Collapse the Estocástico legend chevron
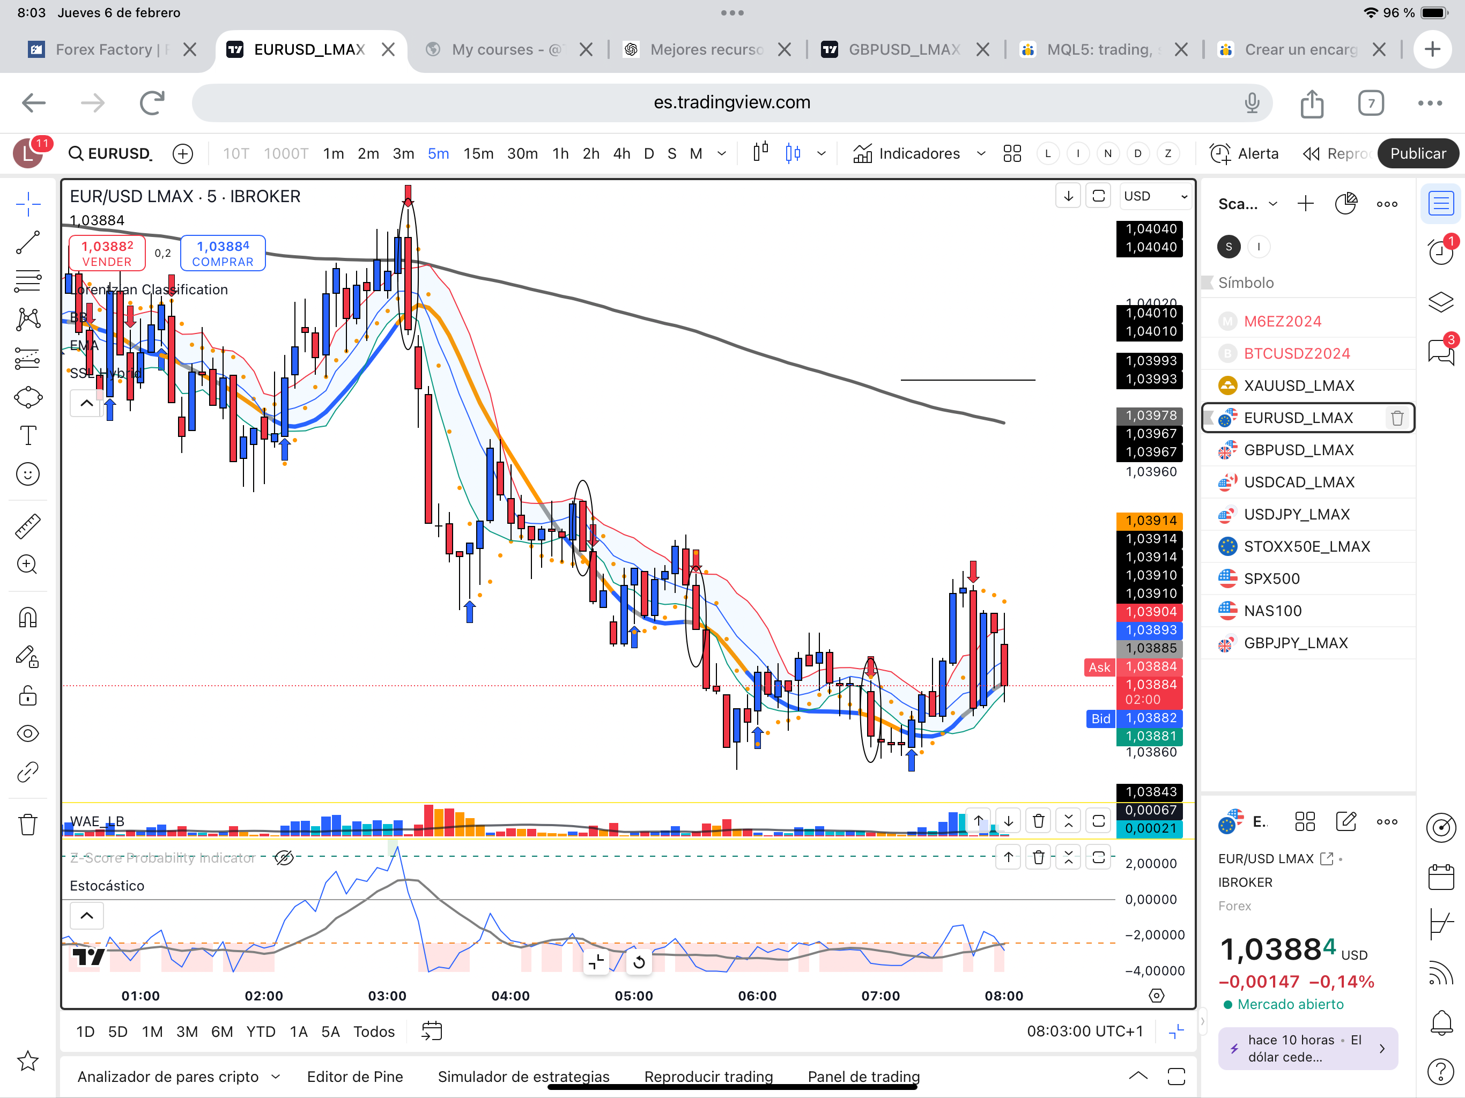 tap(87, 915)
